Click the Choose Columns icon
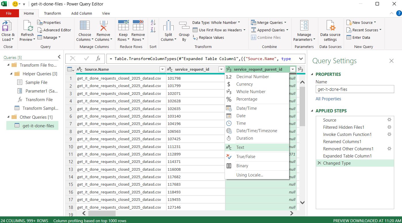Viewport: 402px width, 223px height. 85,26
